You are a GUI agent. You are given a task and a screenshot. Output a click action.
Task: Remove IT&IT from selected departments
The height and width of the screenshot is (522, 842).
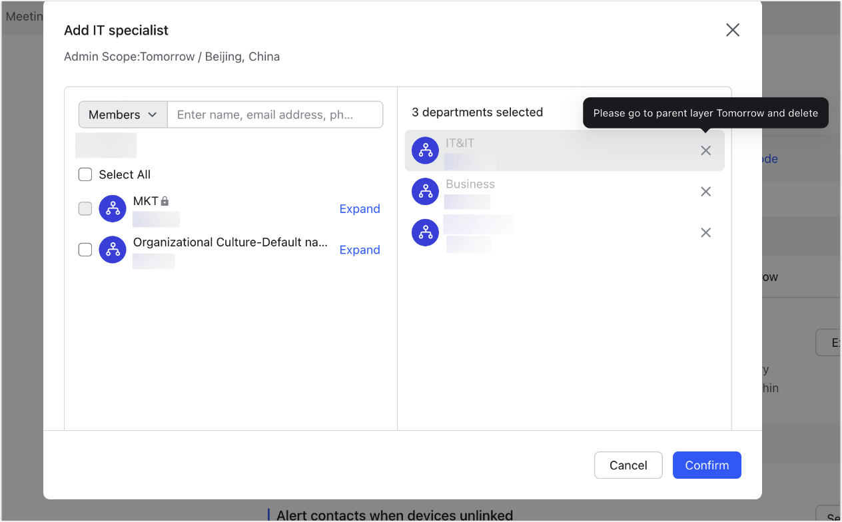coord(705,150)
